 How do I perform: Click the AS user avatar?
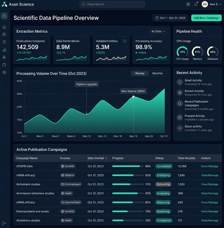(x=205, y=4)
